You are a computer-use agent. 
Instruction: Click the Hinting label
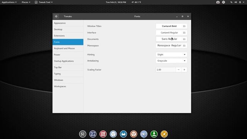click(x=91, y=54)
